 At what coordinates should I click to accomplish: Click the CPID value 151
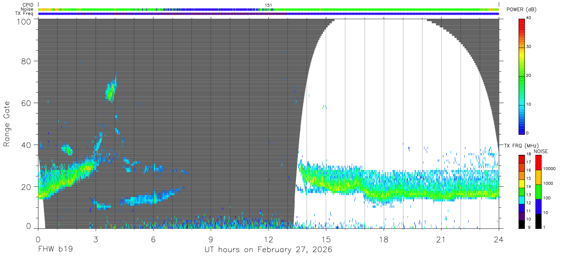pos(269,5)
